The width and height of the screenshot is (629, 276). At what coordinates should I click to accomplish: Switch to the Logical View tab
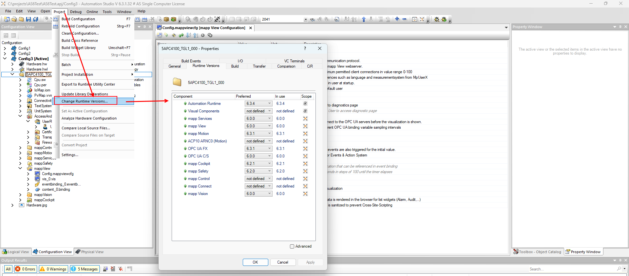[x=16, y=252]
